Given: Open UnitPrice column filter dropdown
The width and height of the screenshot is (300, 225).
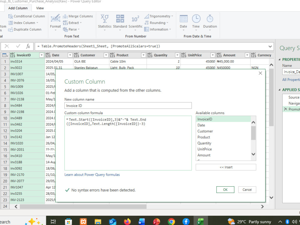Looking at the screenshot, I should click(213, 55).
